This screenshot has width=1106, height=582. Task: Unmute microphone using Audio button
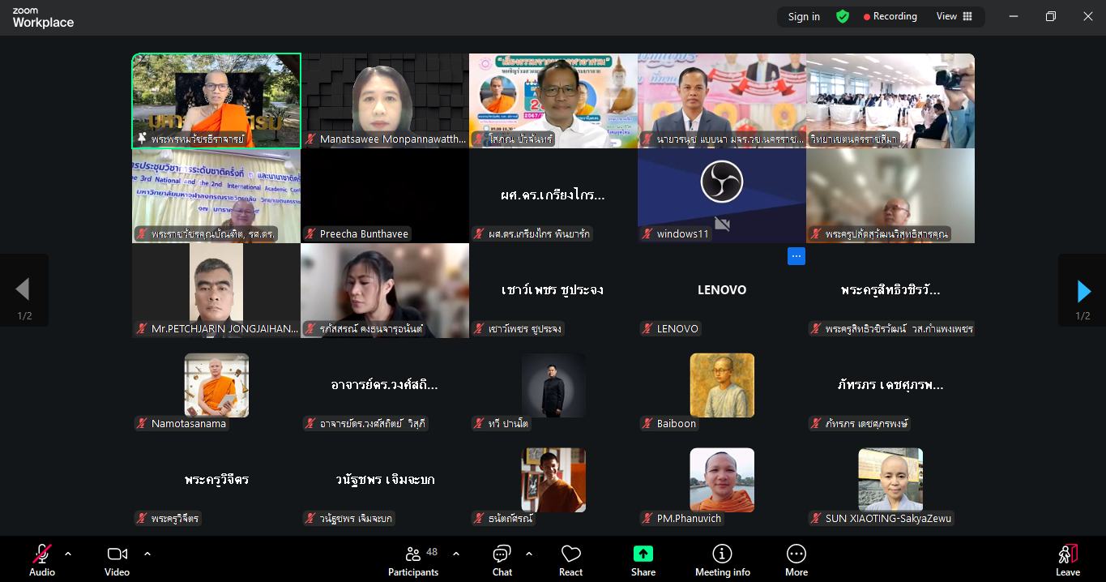(42, 560)
